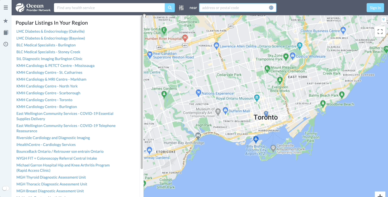Toggle the switch at sidebar bottom
The width and height of the screenshot is (388, 197).
point(6,188)
